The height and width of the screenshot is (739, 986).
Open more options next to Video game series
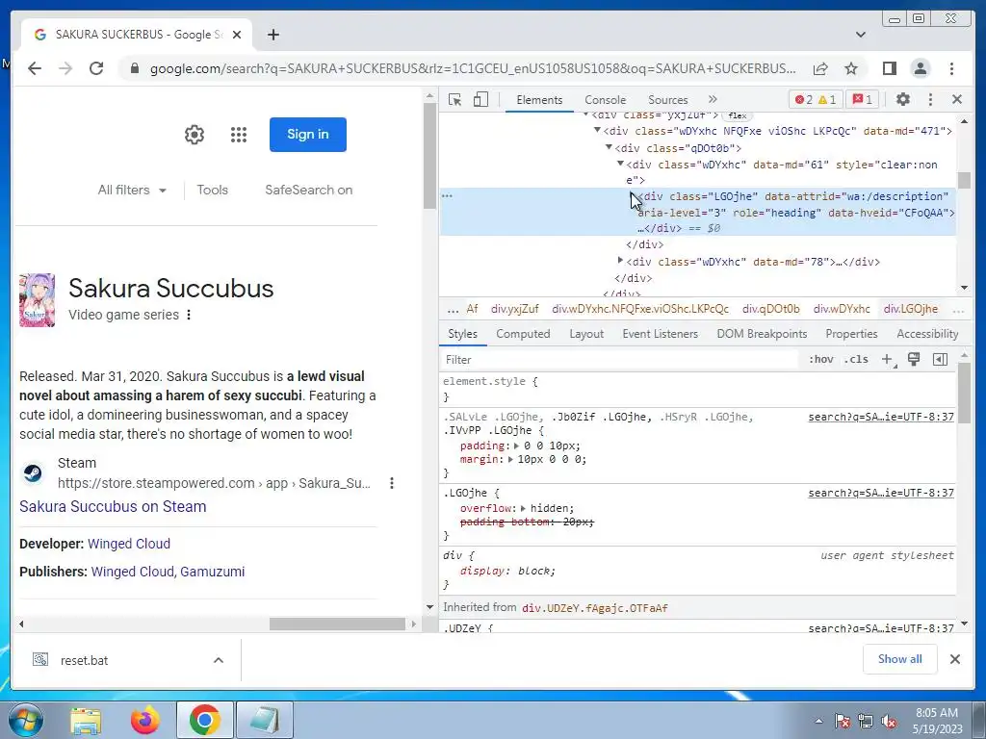coord(189,315)
